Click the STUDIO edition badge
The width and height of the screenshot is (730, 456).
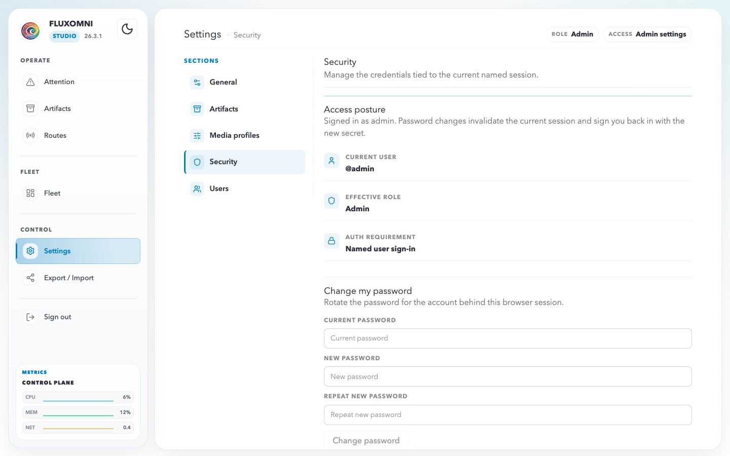64,36
